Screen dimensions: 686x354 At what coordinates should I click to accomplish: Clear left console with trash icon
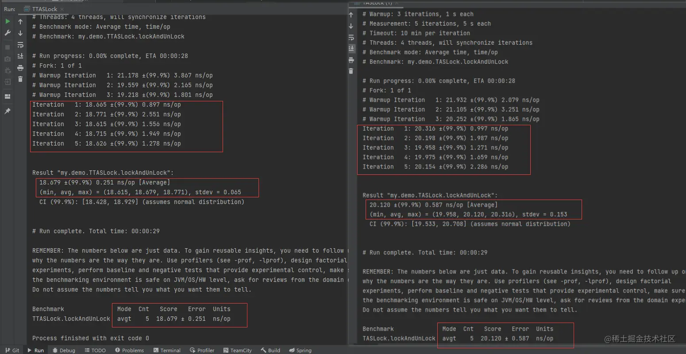[20, 79]
